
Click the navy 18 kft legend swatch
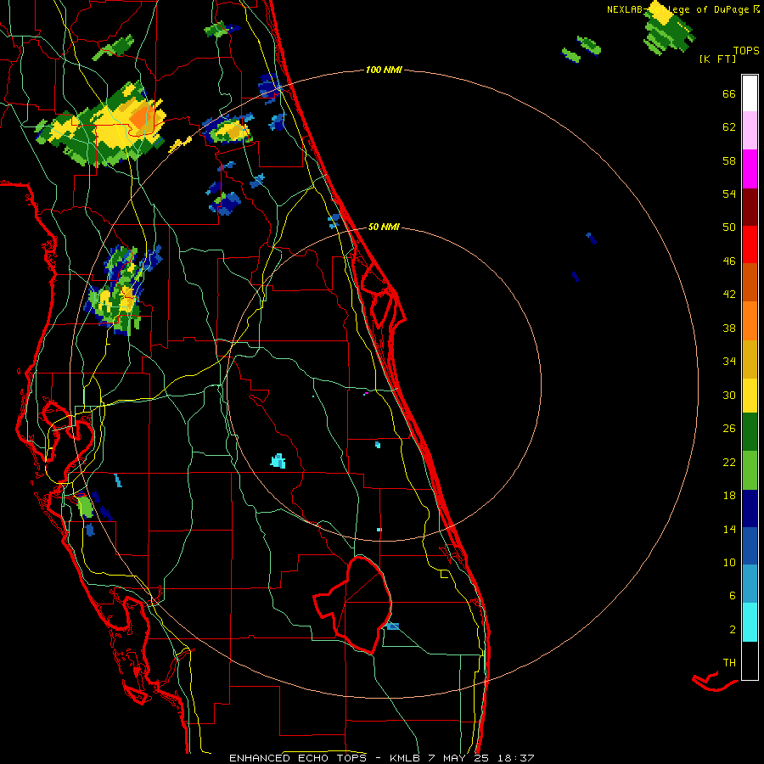tap(750, 508)
